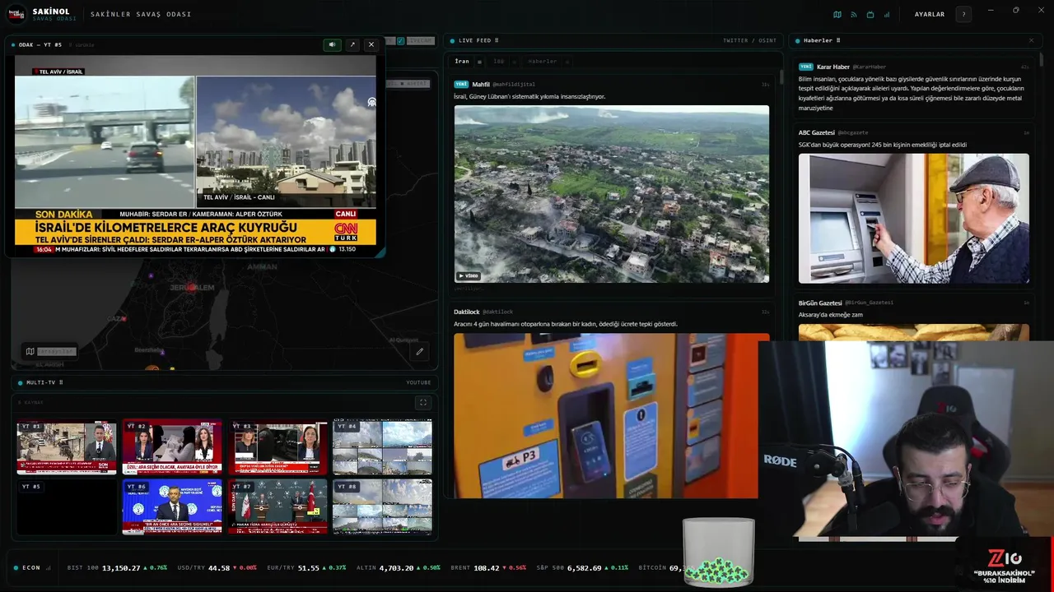
Task: Open Karar Haber source name
Action: click(x=833, y=67)
